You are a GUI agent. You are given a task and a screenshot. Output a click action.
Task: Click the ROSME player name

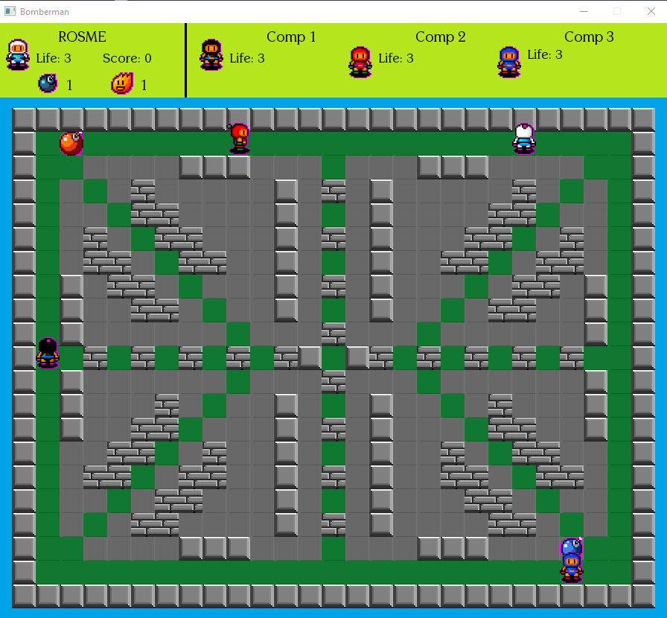[x=82, y=37]
